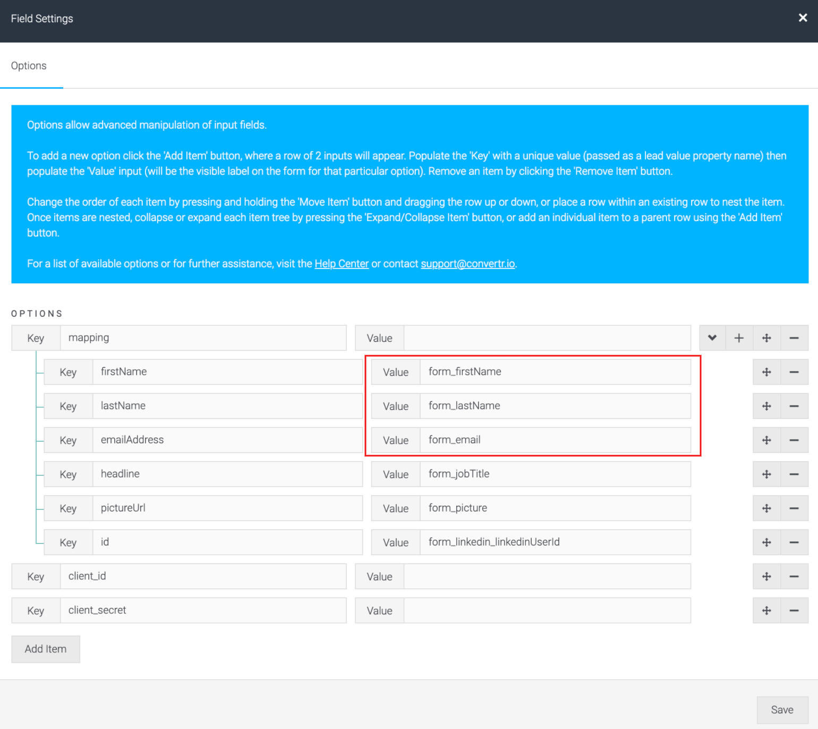Switch to the Options tab
818x729 pixels.
click(28, 65)
